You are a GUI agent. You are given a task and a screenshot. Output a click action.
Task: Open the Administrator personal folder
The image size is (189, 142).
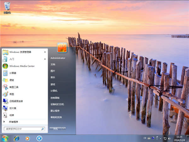tap(58, 58)
